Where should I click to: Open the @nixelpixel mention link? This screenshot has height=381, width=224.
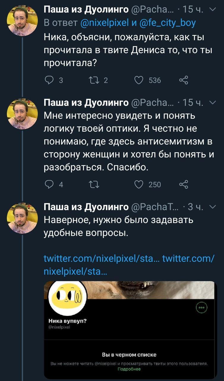point(103,23)
